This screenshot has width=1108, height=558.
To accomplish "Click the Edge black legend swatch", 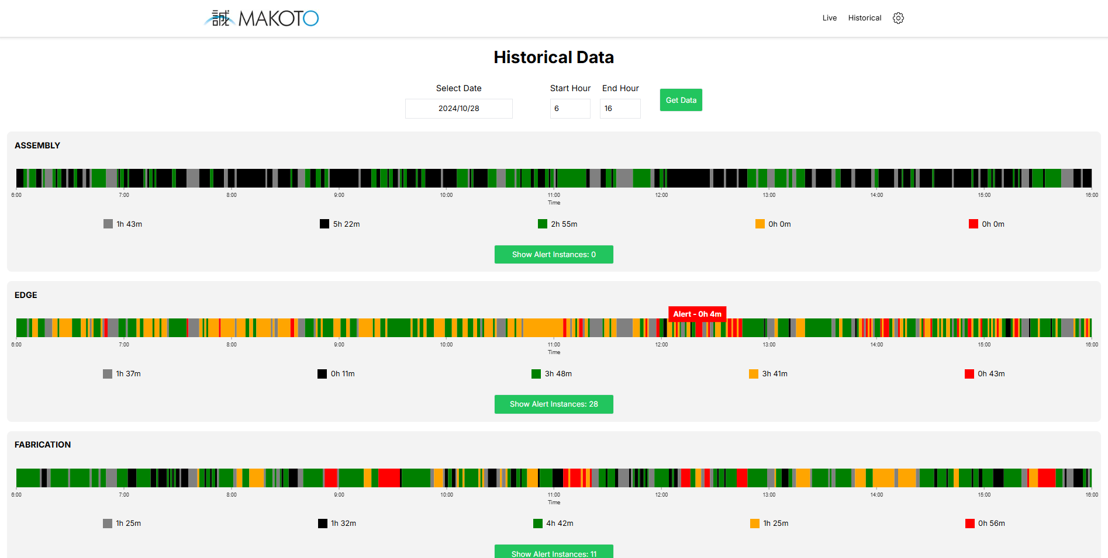I will (322, 374).
